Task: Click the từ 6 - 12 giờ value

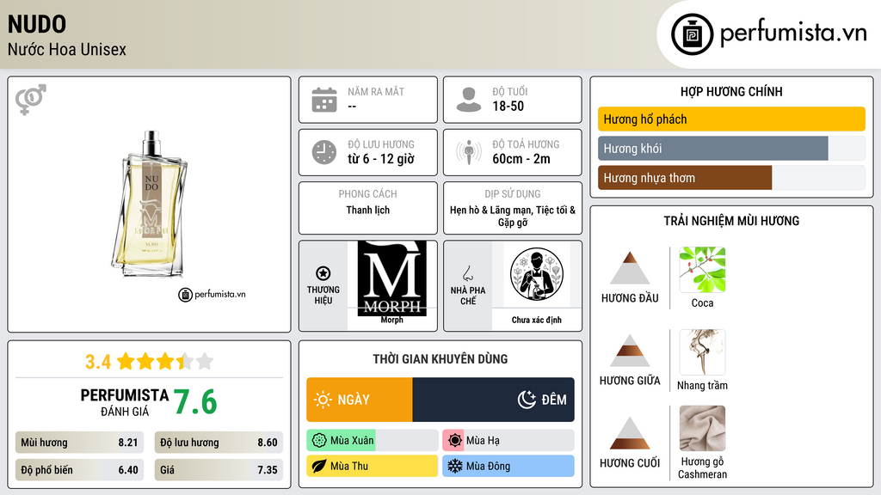Action: point(380,159)
